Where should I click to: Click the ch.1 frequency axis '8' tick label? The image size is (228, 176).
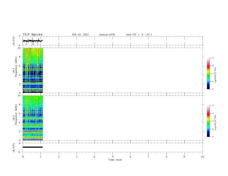click(20, 57)
